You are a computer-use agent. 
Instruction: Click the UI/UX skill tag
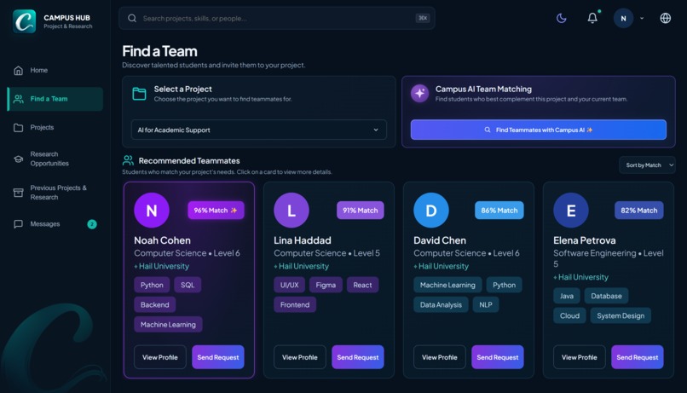289,285
